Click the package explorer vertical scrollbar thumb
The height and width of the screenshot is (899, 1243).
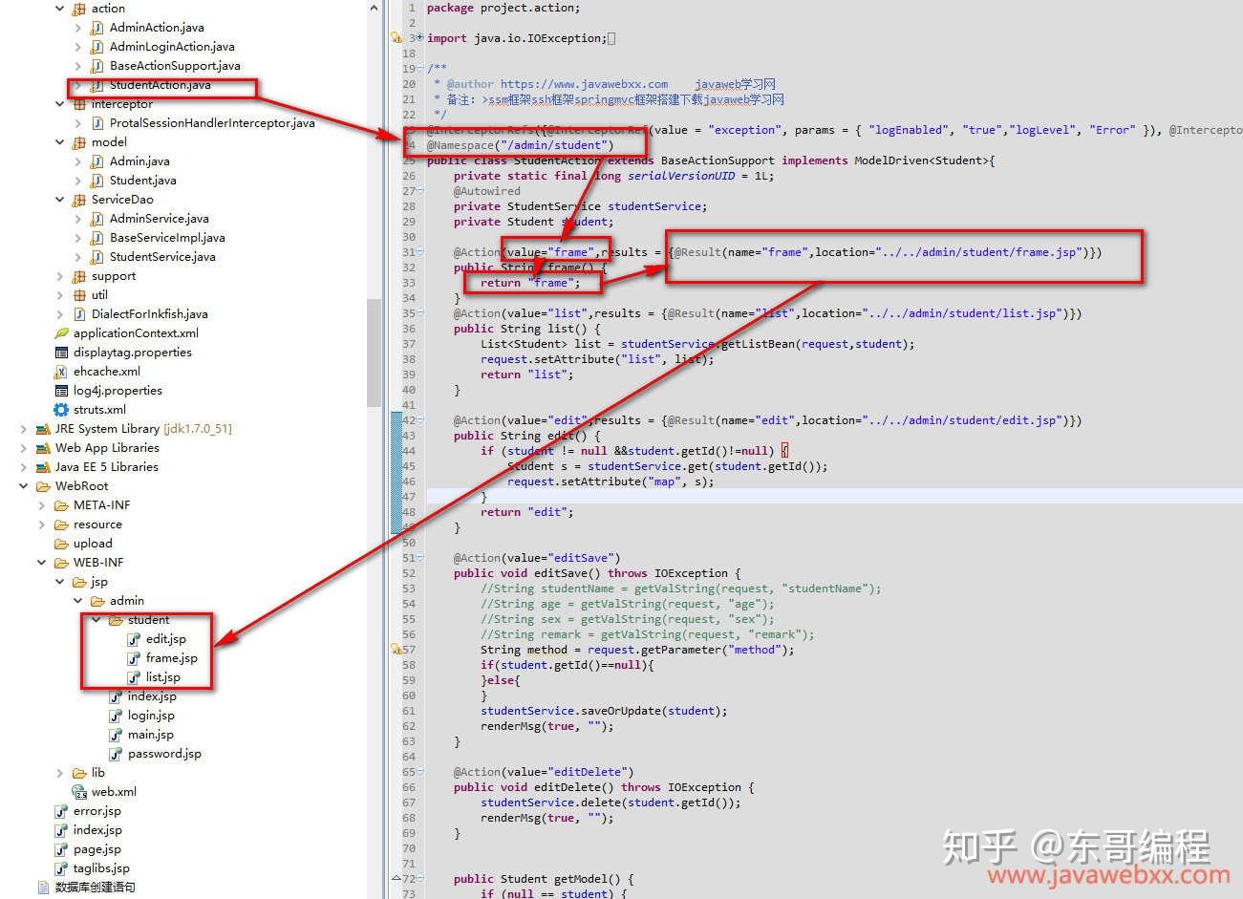tap(374, 351)
